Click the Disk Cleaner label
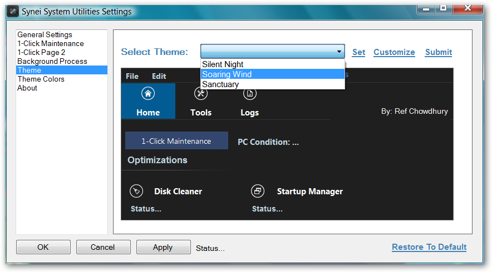This screenshot has width=492, height=272. point(178,192)
